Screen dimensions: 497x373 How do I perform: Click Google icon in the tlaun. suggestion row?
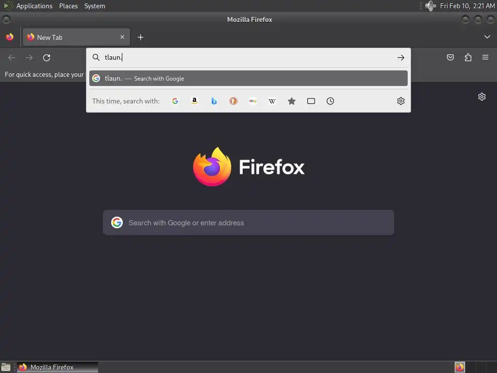click(96, 78)
